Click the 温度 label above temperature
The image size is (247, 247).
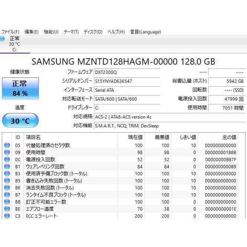click(x=20, y=108)
